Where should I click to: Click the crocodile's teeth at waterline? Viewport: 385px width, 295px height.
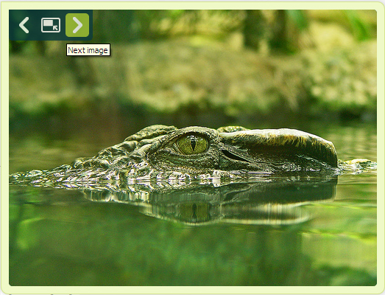(x=172, y=178)
